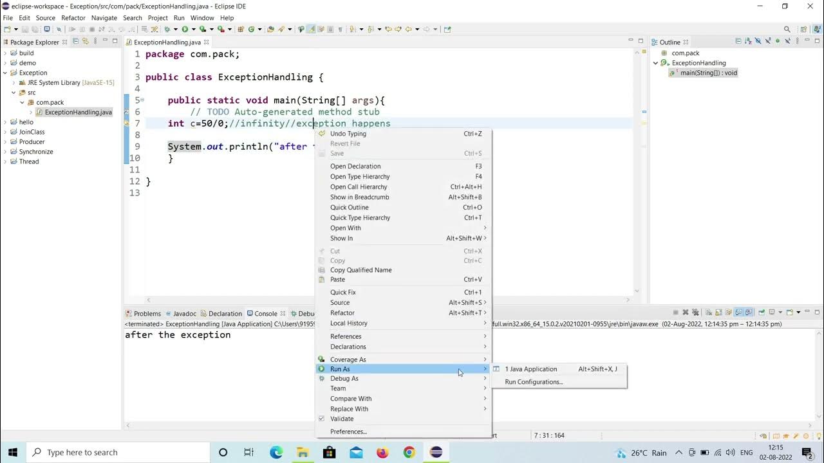This screenshot has height=463, width=824.
Task: Minimize the Package Explorer panel
Action: coord(105,40)
